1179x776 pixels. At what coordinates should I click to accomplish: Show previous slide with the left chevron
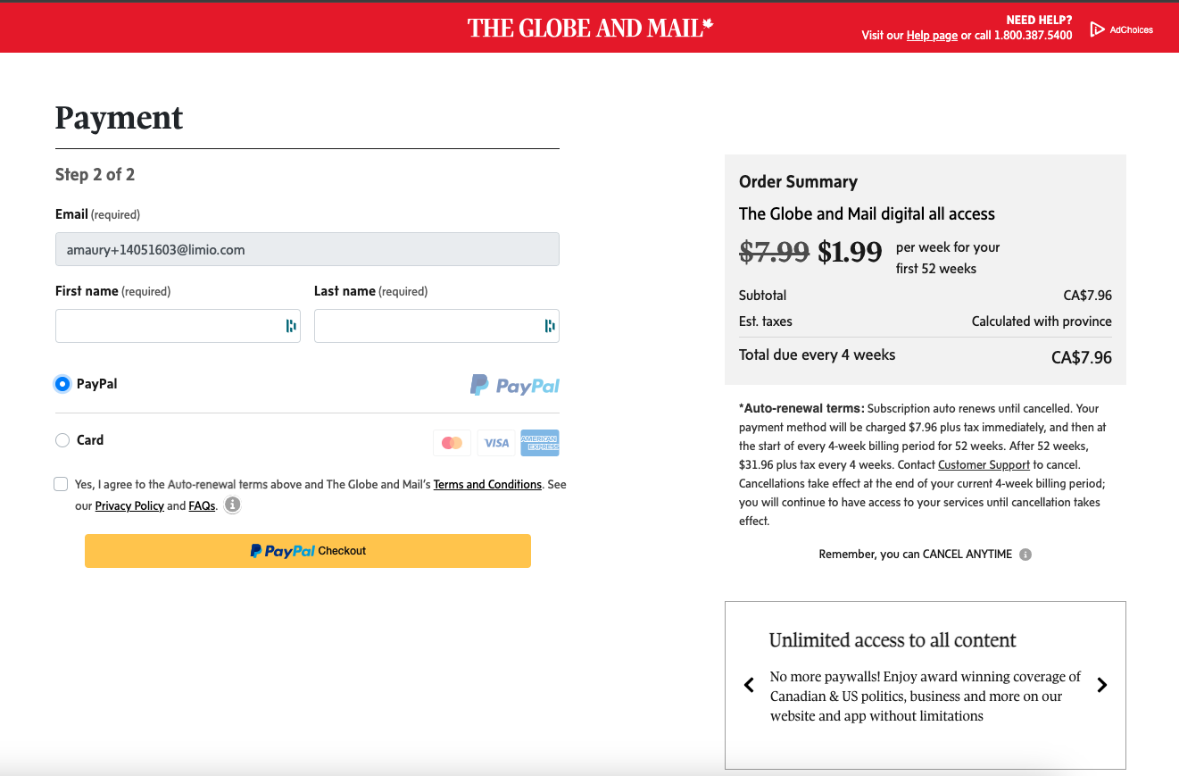[x=749, y=685]
